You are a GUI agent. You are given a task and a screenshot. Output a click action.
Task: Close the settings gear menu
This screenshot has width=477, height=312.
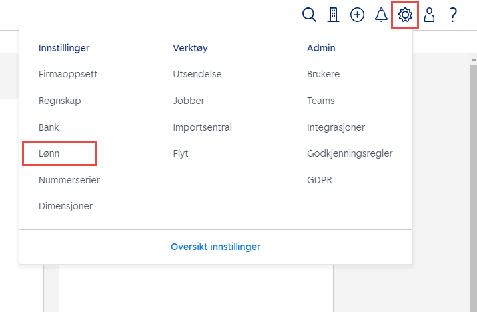[405, 15]
